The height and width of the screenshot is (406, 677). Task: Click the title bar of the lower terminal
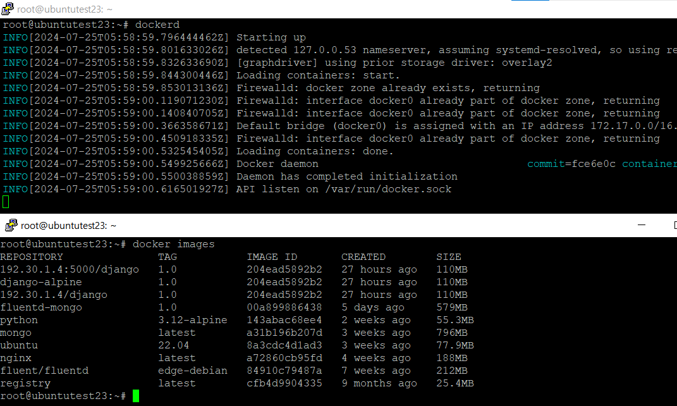[x=316, y=225]
